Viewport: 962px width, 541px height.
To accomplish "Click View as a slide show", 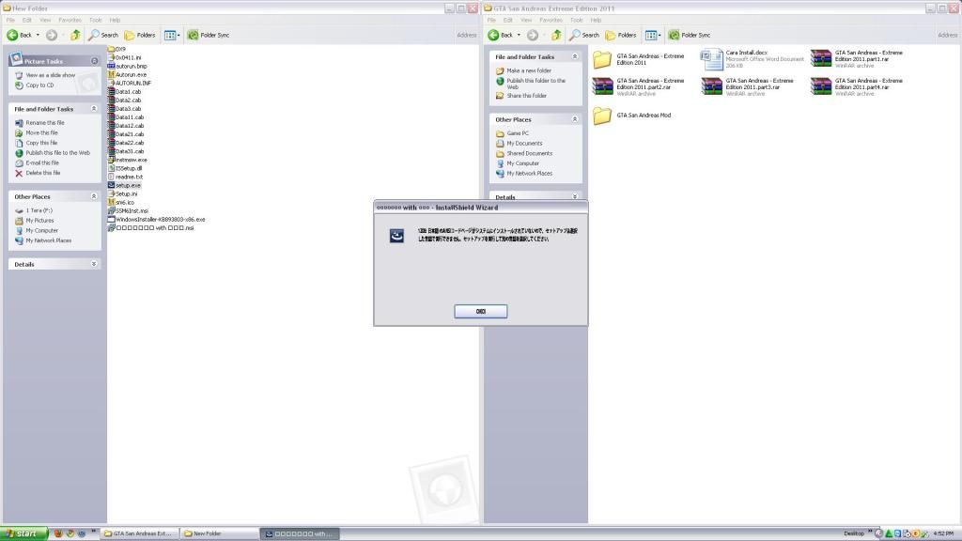I will click(x=51, y=75).
